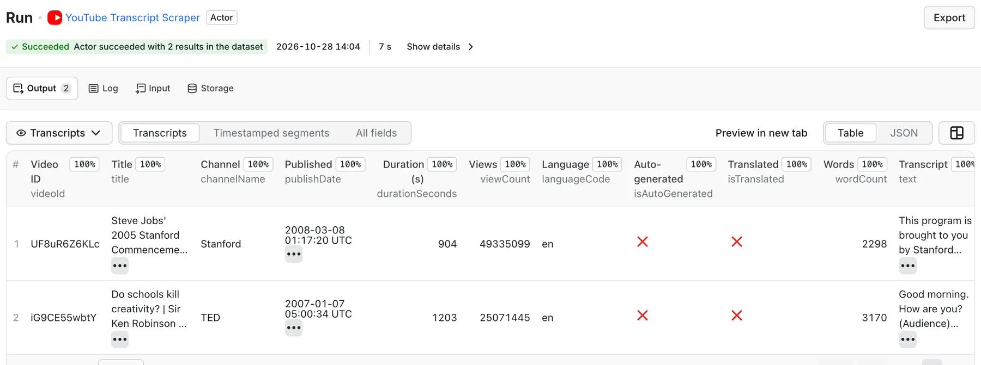Image resolution: width=981 pixels, height=365 pixels.
Task: Open the Input tab
Action: click(x=153, y=88)
